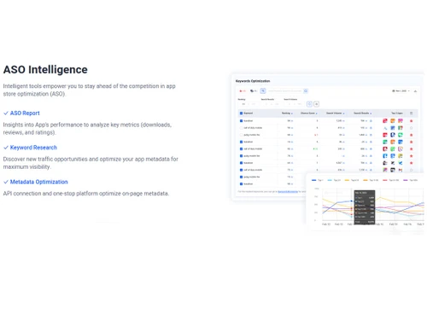Uncheck the first keyword row checkbox
The height and width of the screenshot is (320, 427).
coord(241,121)
